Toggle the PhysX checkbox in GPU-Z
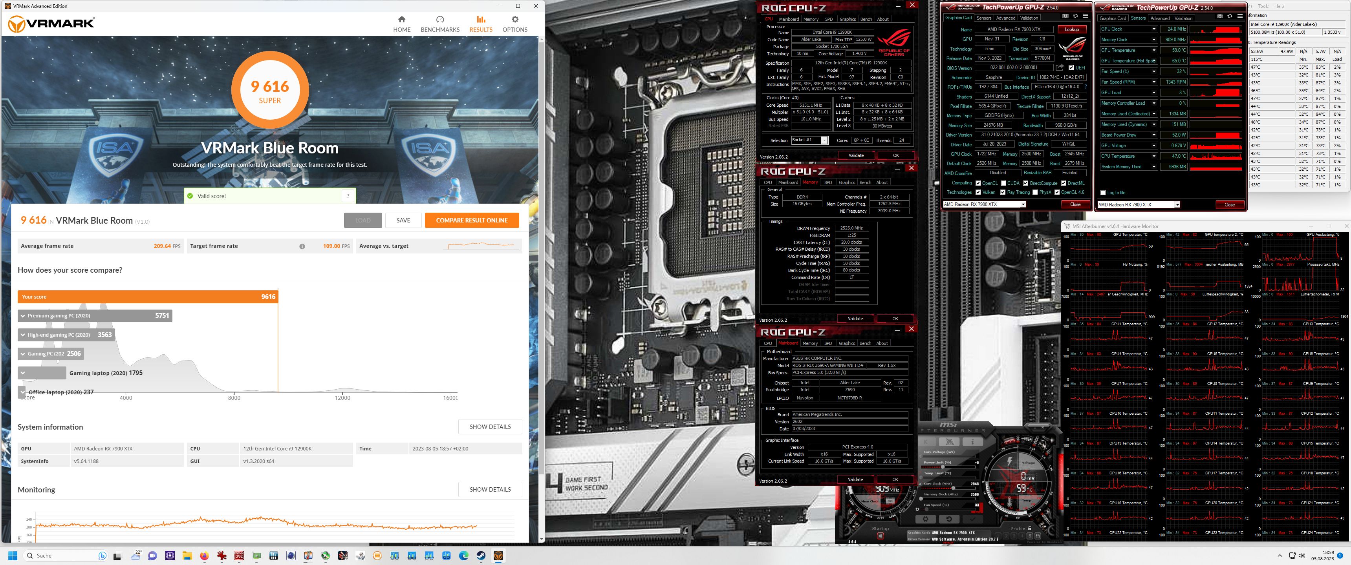 coord(1035,192)
